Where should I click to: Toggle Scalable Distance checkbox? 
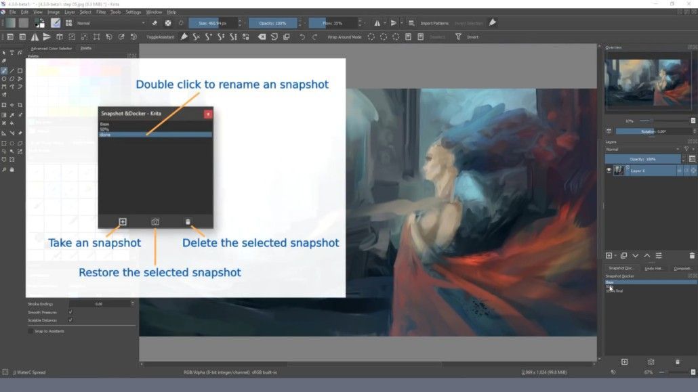point(70,320)
